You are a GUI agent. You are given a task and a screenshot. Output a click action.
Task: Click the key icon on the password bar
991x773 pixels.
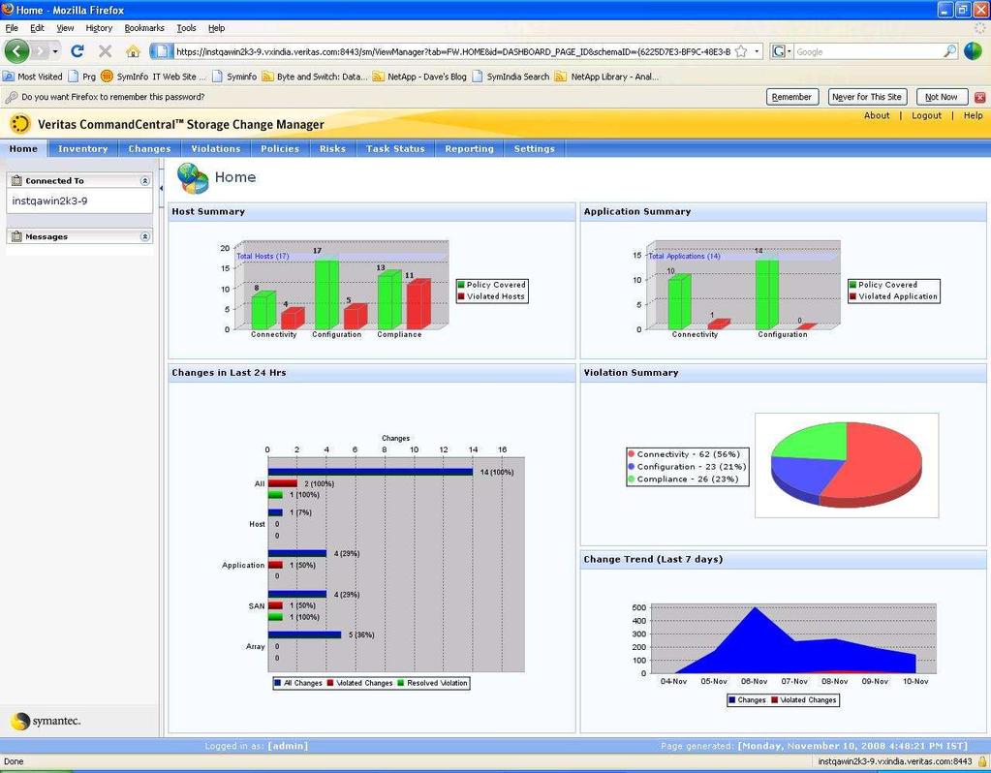coord(11,97)
